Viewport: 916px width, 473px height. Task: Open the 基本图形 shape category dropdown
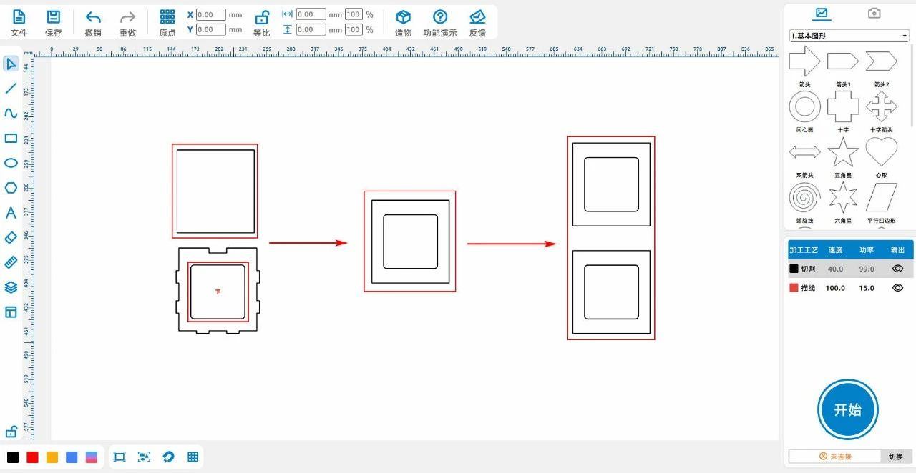coord(849,36)
